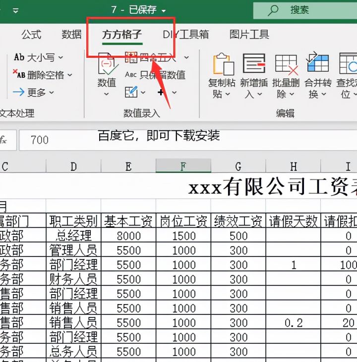Viewport: 357px width, 362px height.
Task: Expand 删除空格 dropdown arrow
Action: click(x=70, y=75)
